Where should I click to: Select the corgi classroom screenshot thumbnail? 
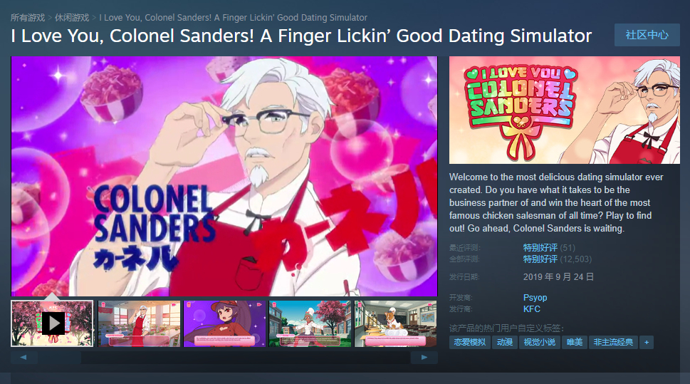coord(396,323)
